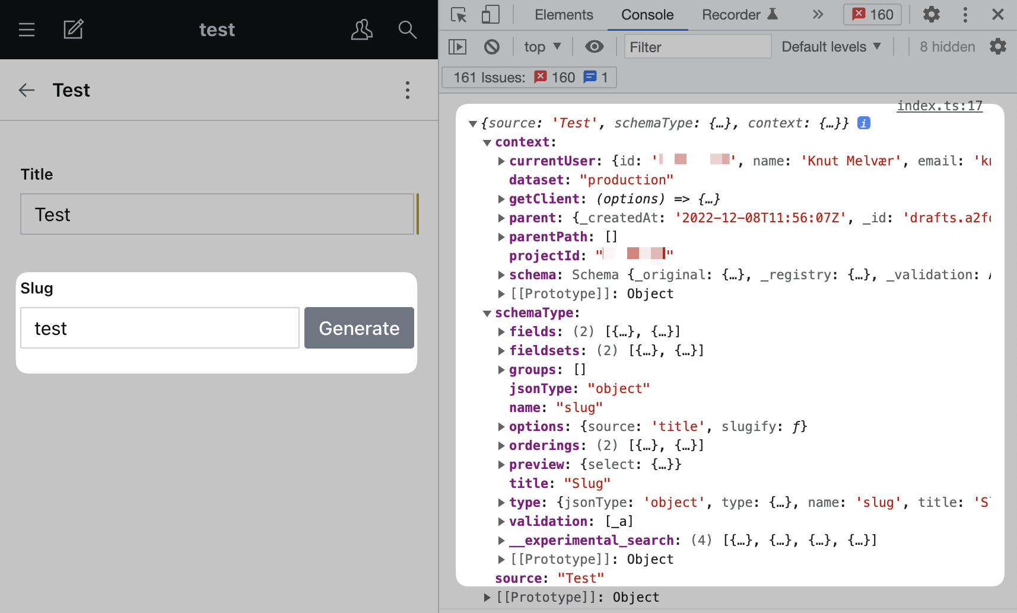Open the 161 Issues summary
Screen dimensions: 1017x613
coord(529,78)
